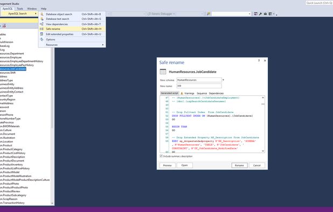Switch to the Warnings tab

189,93
